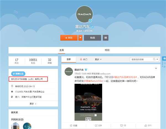View the 10051 粉丝 followers count

click(x=33, y=61)
